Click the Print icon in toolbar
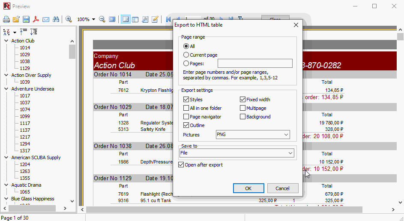The width and height of the screenshot is (404, 221). pos(6,19)
